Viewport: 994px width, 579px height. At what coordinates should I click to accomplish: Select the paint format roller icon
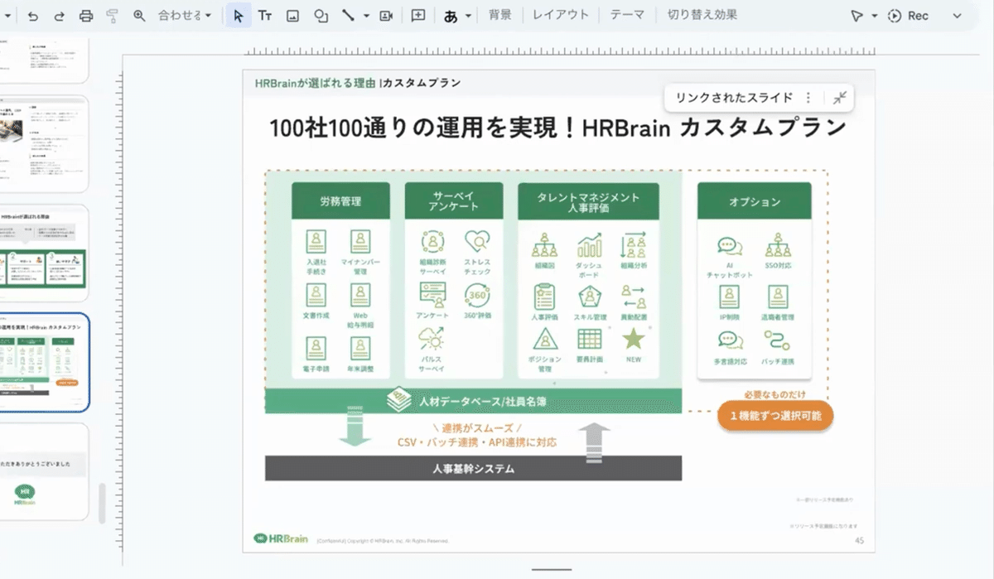(113, 16)
